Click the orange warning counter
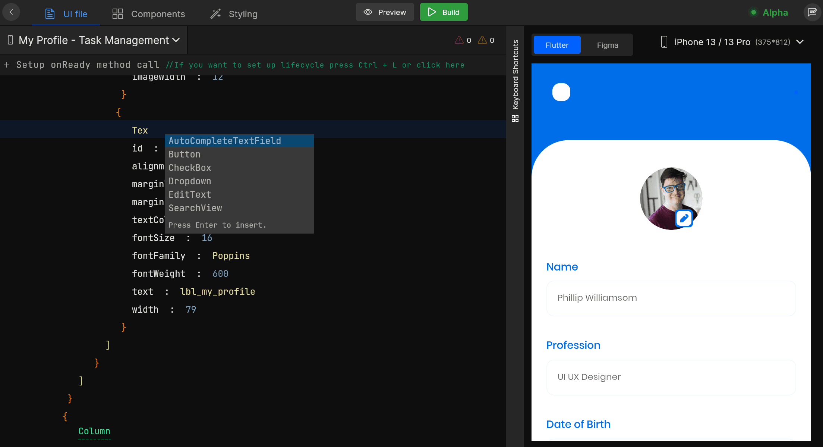Screen dimensions: 823x447 [486, 40]
